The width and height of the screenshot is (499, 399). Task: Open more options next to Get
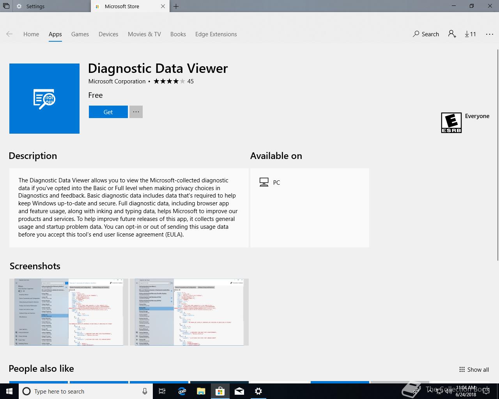136,112
